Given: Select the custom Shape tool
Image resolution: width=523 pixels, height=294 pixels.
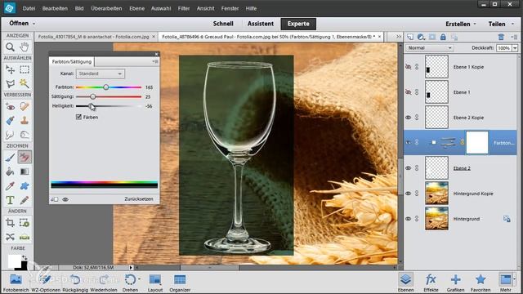Looking at the screenshot, I should [x=25, y=186].
